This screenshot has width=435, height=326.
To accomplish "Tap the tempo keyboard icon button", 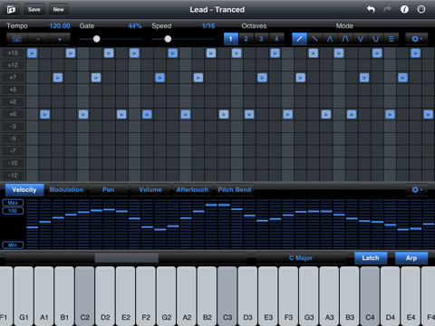I will coord(17,39).
